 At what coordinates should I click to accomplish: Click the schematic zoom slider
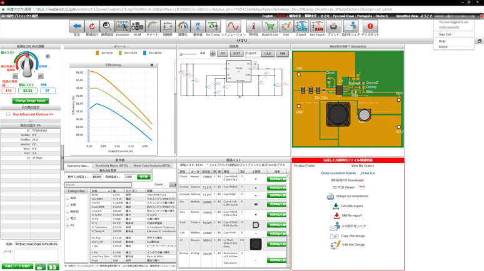(188, 54)
